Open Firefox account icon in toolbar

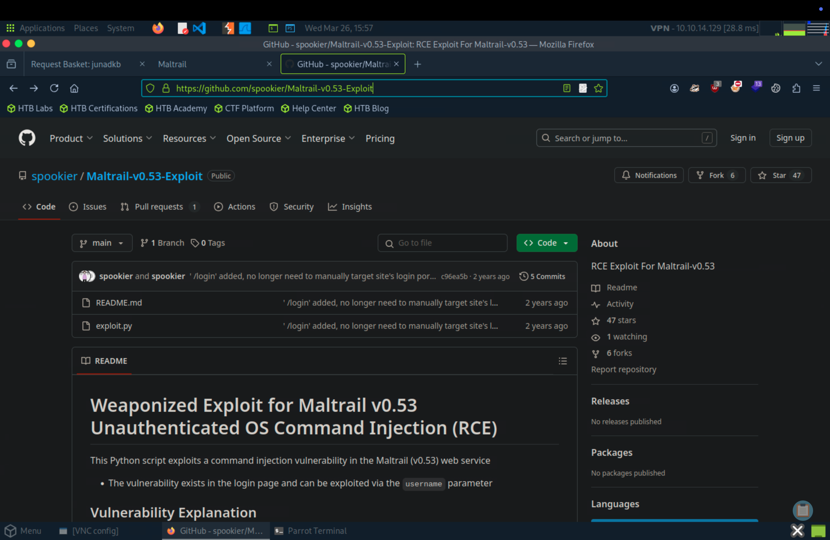[674, 88]
